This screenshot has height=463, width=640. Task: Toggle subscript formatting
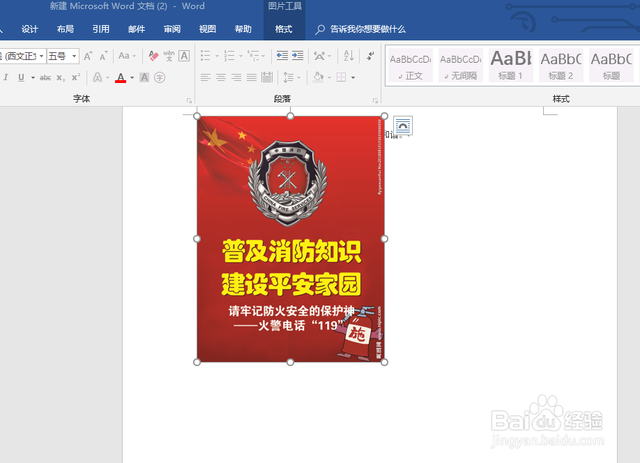point(61,77)
